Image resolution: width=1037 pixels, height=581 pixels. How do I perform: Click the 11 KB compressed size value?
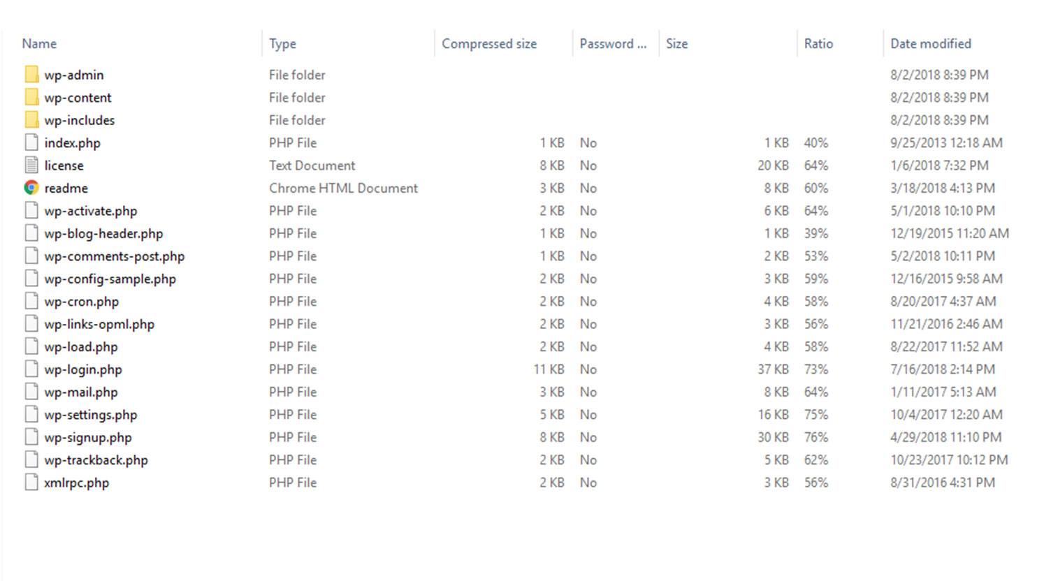click(x=549, y=369)
